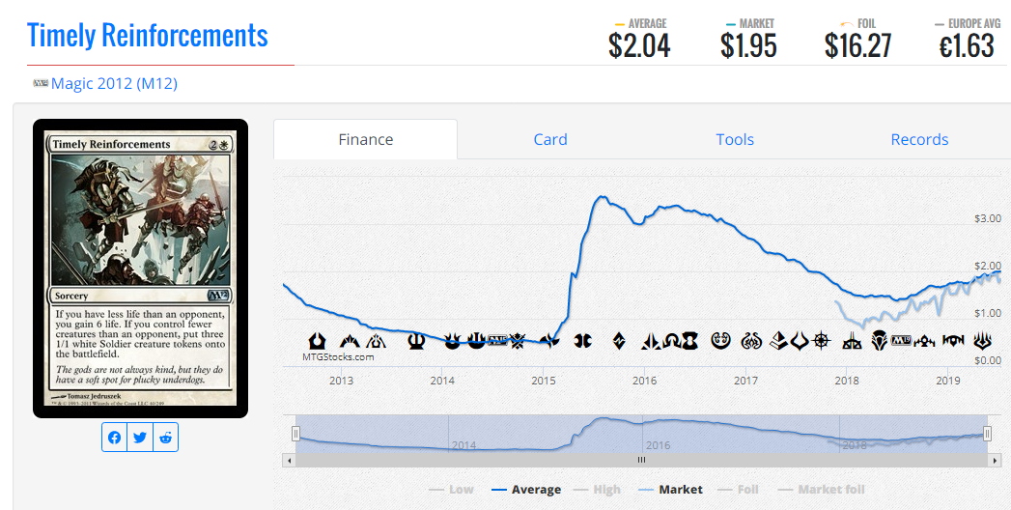
Task: Click the Khans of Tarkir crossed-swords icon
Action: click(x=518, y=340)
